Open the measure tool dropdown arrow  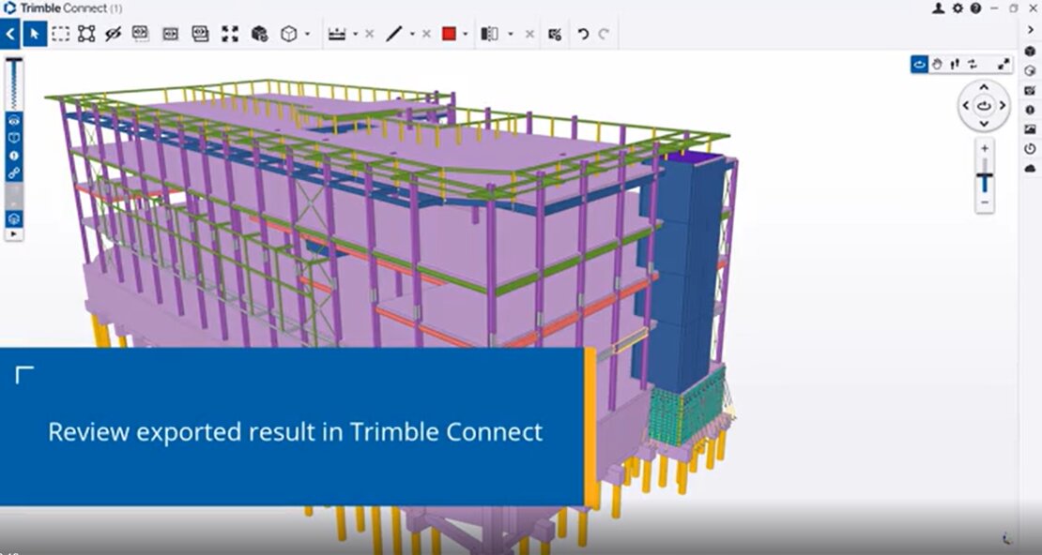tap(355, 34)
